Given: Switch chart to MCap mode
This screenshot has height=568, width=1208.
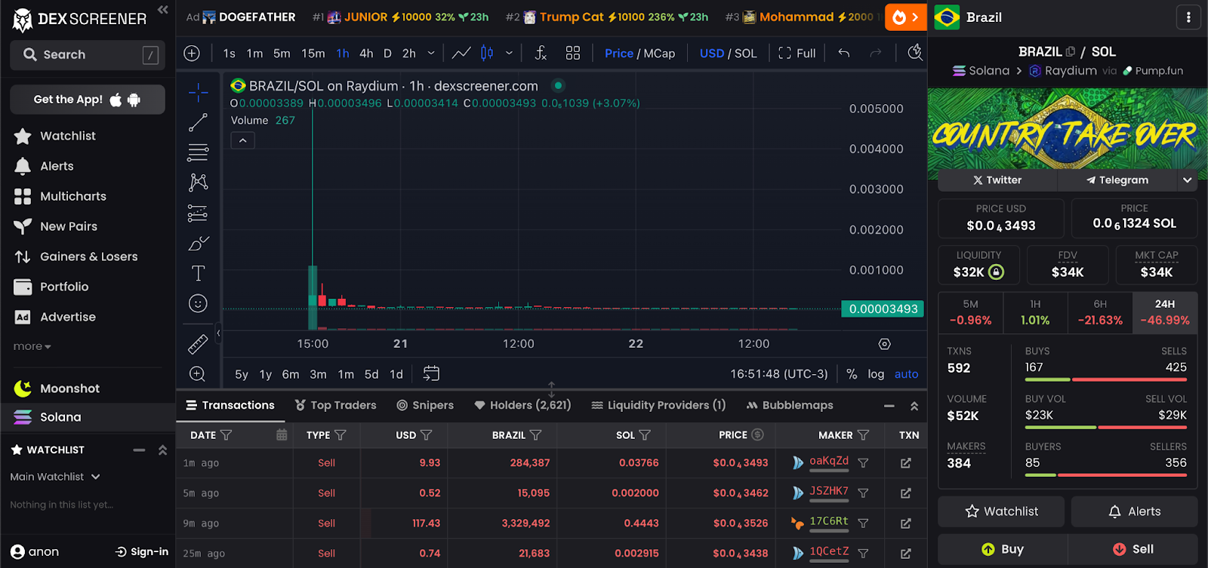Looking at the screenshot, I should [x=659, y=54].
